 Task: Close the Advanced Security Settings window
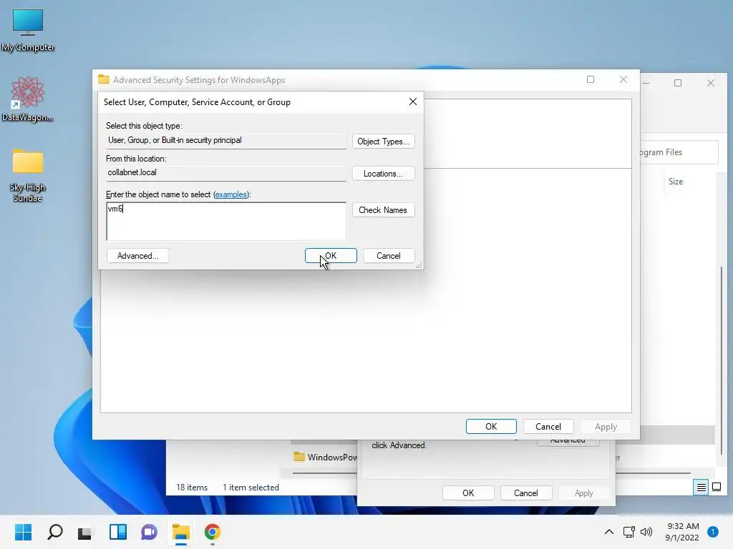click(x=623, y=80)
